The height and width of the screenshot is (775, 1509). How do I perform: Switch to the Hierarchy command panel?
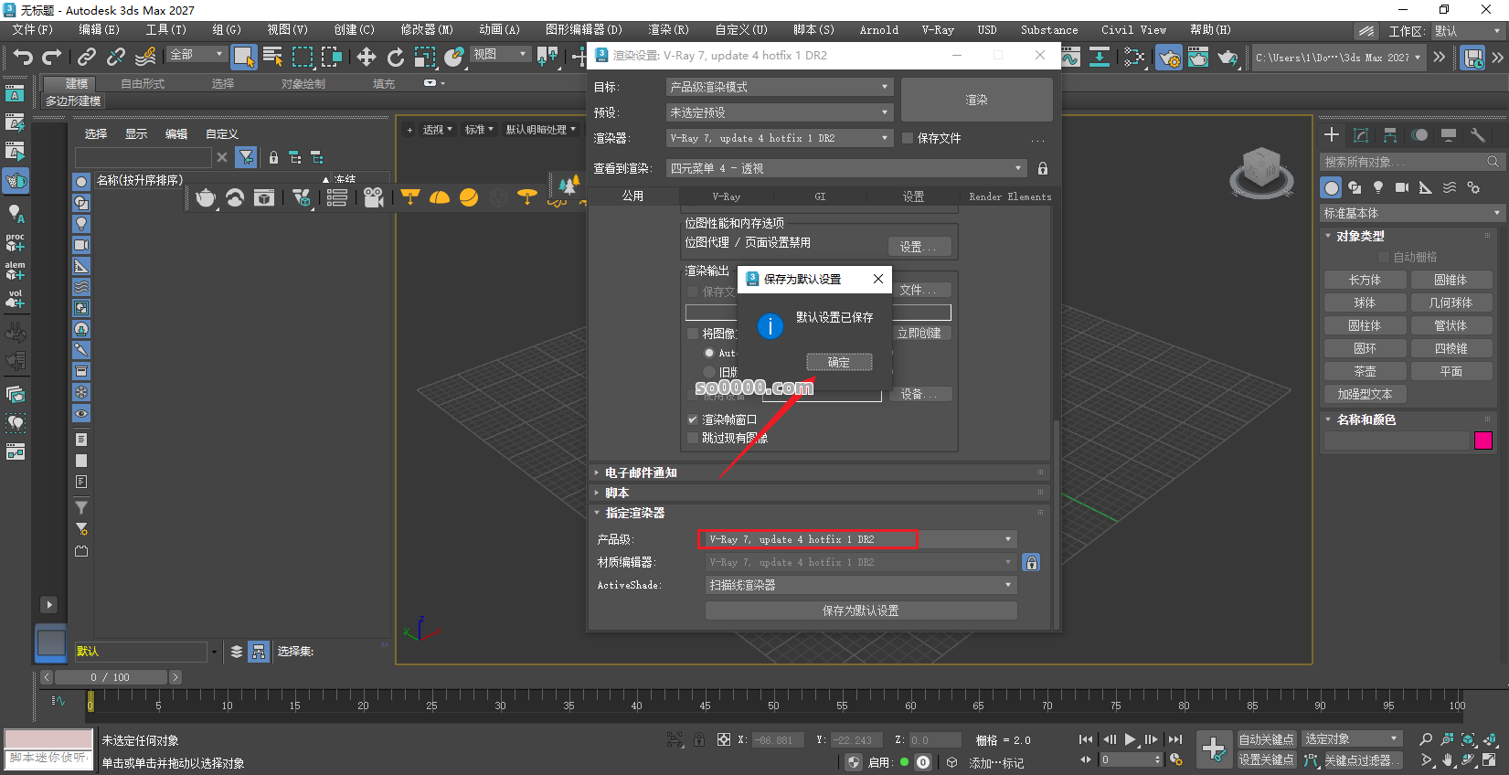[x=1390, y=135]
